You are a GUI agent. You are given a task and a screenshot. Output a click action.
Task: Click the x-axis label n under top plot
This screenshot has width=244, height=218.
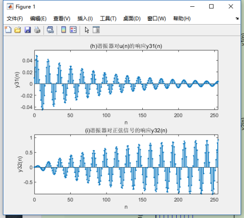(x=126, y=123)
